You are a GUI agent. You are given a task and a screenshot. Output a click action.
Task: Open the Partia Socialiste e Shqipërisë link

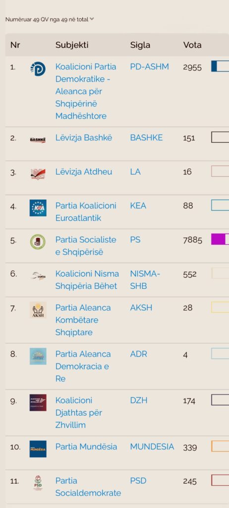click(x=86, y=246)
